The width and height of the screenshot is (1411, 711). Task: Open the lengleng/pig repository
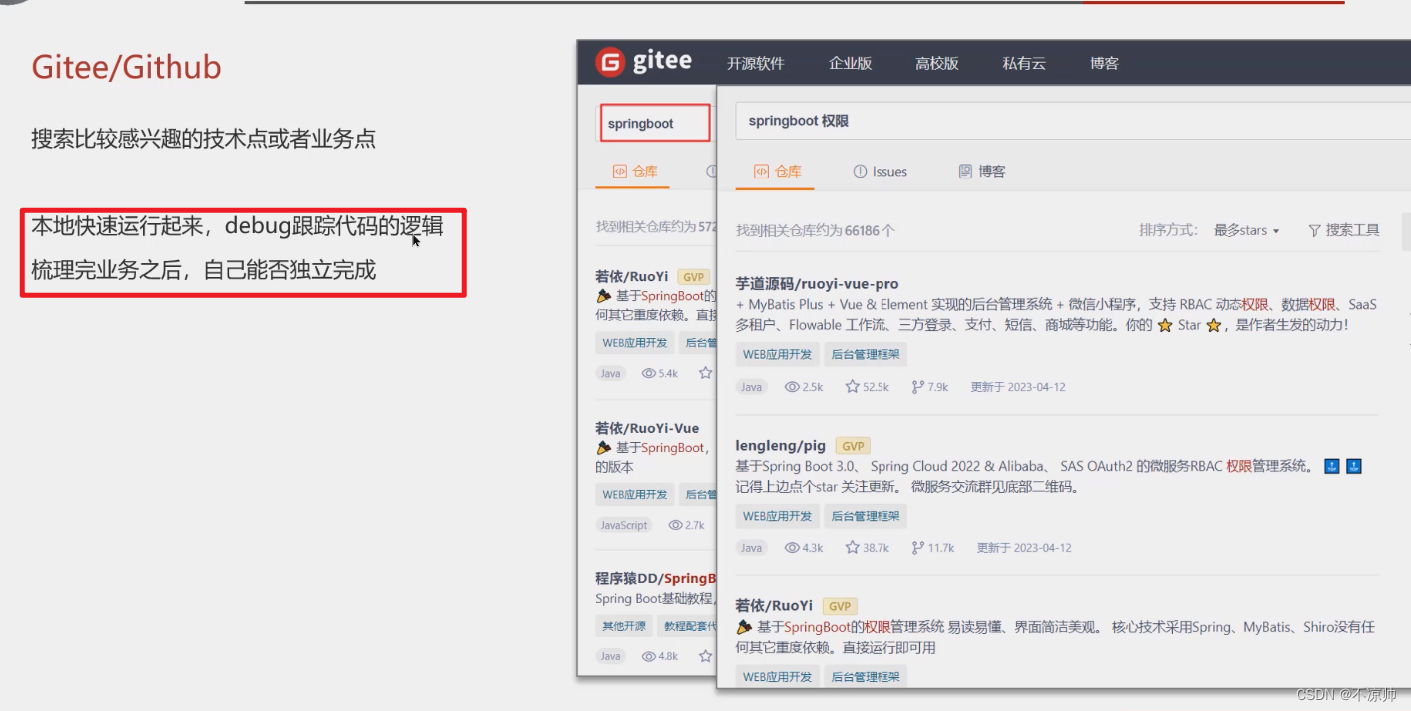pyautogui.click(x=781, y=445)
